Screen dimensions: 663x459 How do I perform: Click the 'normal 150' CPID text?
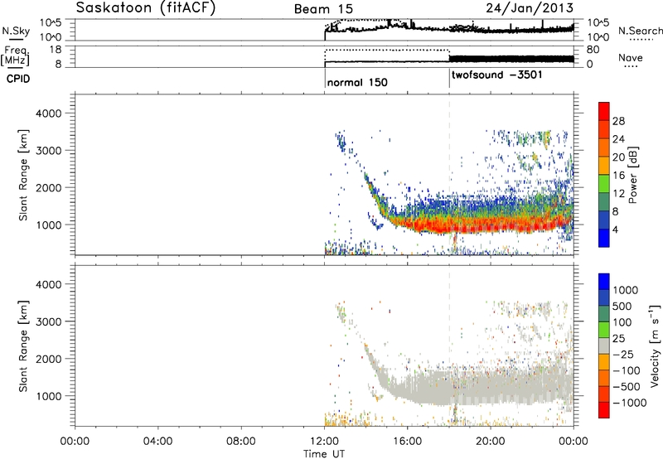(x=357, y=82)
